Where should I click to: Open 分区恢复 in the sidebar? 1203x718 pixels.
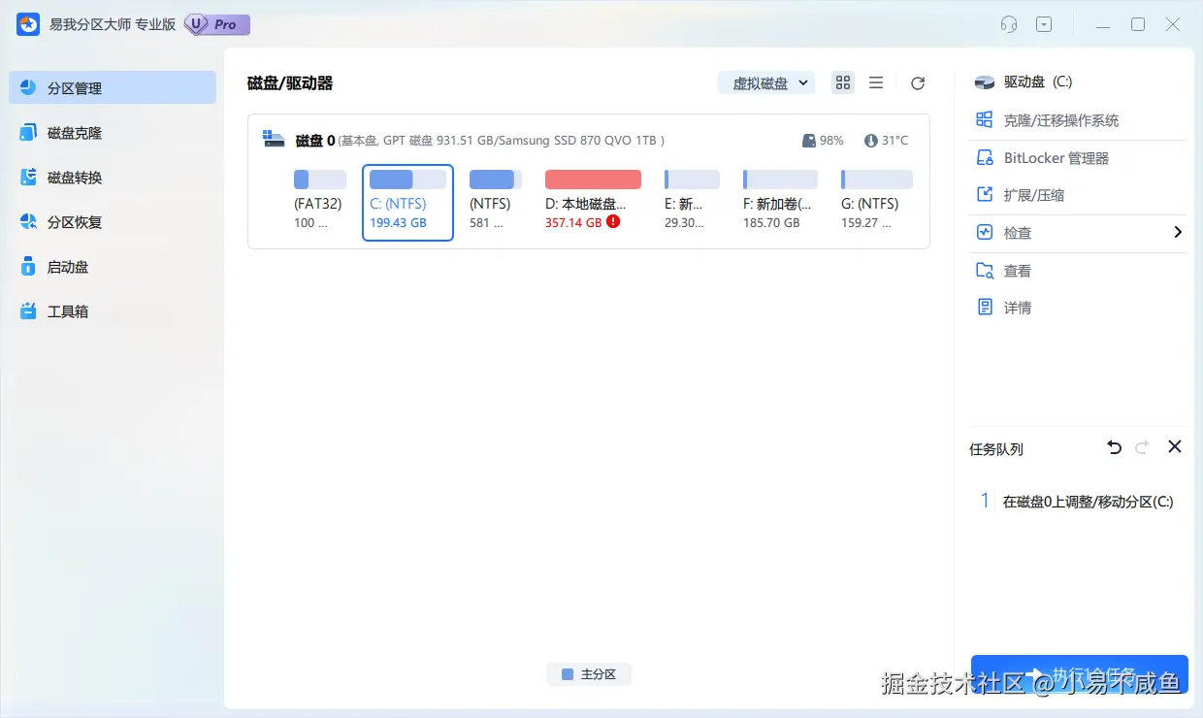(113, 222)
